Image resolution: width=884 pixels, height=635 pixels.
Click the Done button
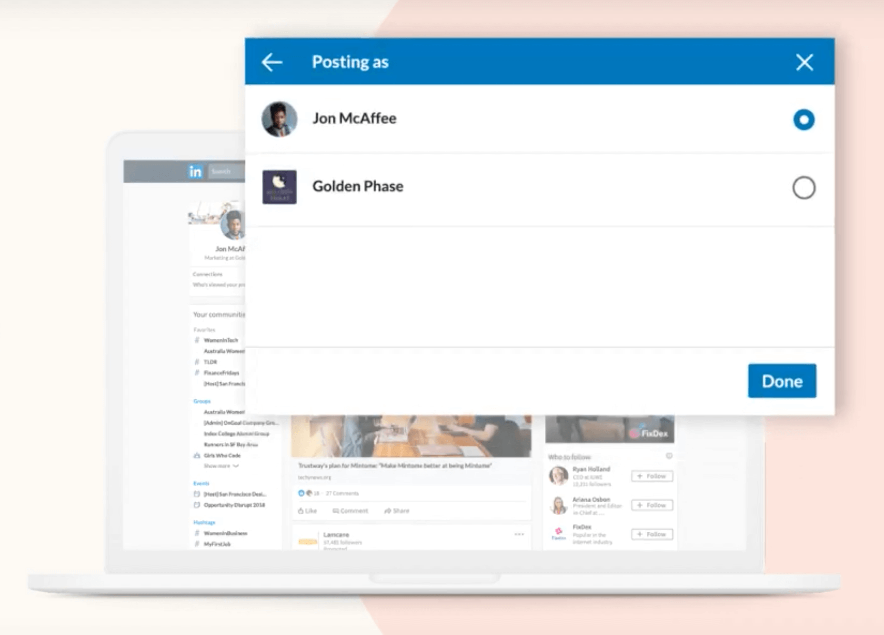tap(782, 381)
